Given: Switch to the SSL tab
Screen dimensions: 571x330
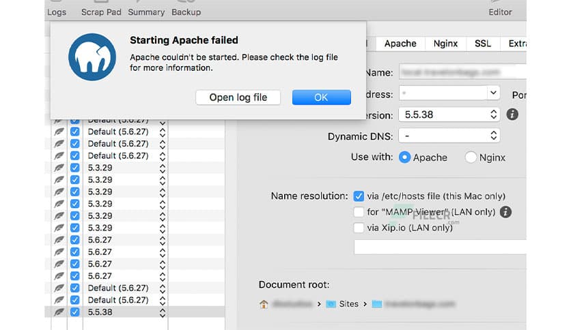Looking at the screenshot, I should pos(482,43).
